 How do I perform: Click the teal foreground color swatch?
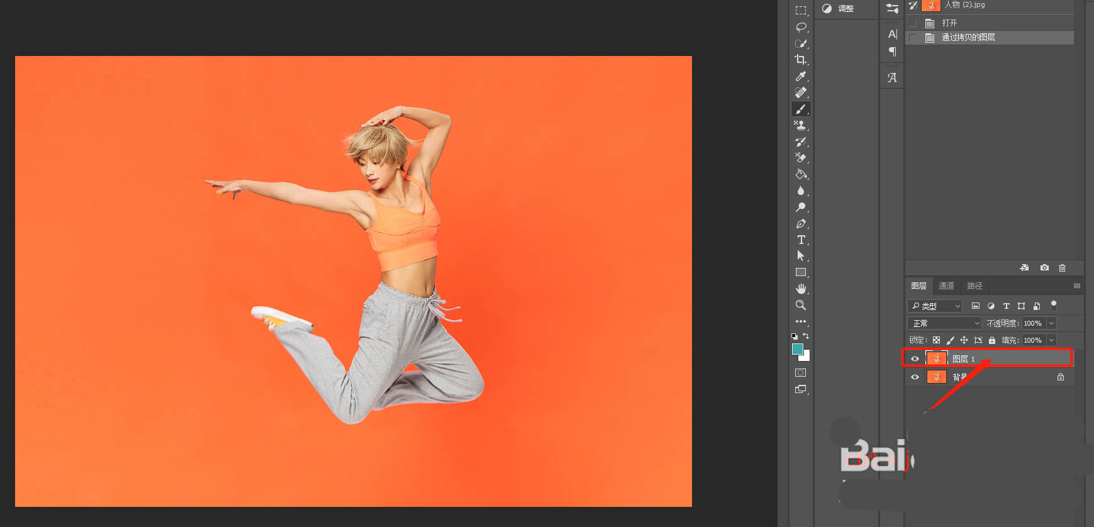(798, 349)
